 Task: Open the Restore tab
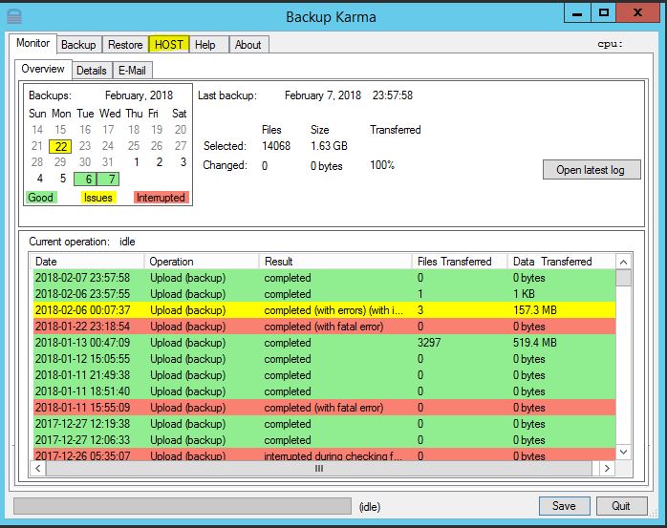coord(125,45)
